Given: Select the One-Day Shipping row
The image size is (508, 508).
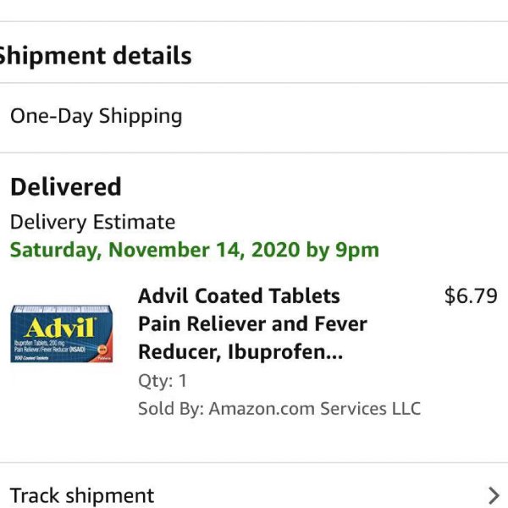Looking at the screenshot, I should point(254,118).
